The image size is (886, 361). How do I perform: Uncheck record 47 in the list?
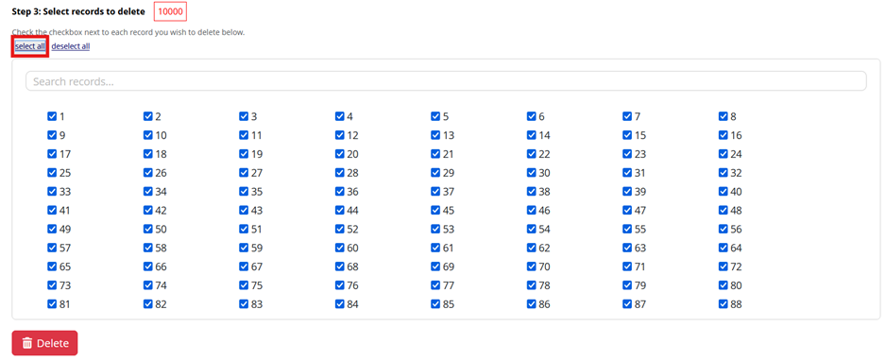pyautogui.click(x=627, y=210)
